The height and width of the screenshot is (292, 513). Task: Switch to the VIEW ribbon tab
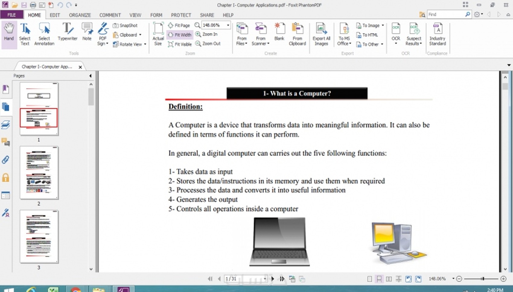[135, 15]
